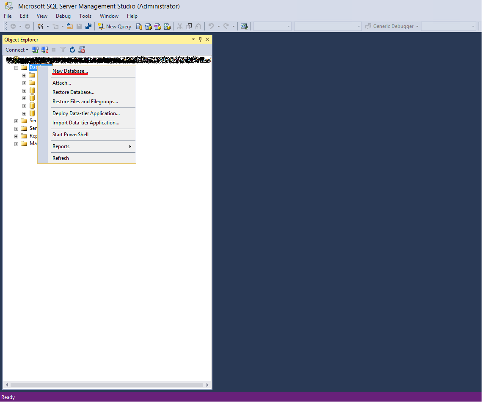The width and height of the screenshot is (482, 402).
Task: Click the Connect to Object Explorer icon
Action: (35, 50)
